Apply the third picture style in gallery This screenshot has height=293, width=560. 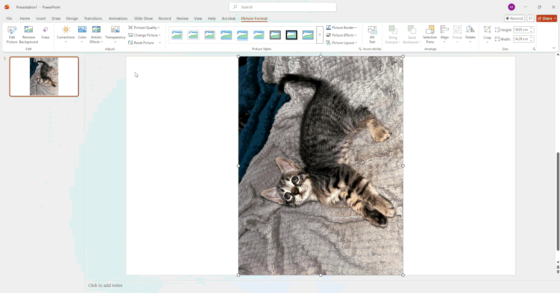[x=210, y=35]
